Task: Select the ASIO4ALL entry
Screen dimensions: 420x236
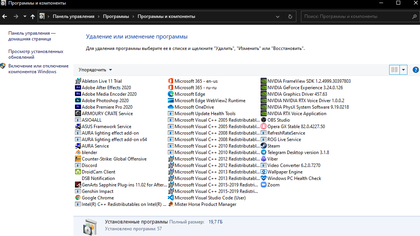Action: [x=88, y=120]
